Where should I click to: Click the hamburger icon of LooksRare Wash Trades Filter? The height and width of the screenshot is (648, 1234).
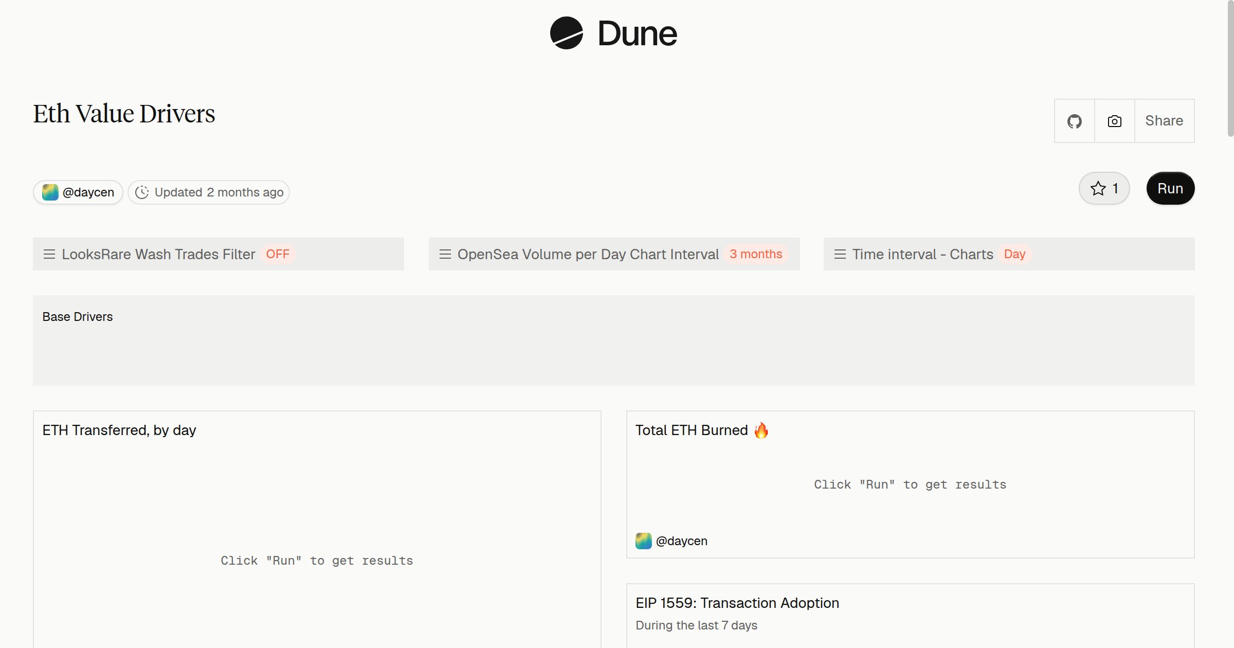pos(49,254)
